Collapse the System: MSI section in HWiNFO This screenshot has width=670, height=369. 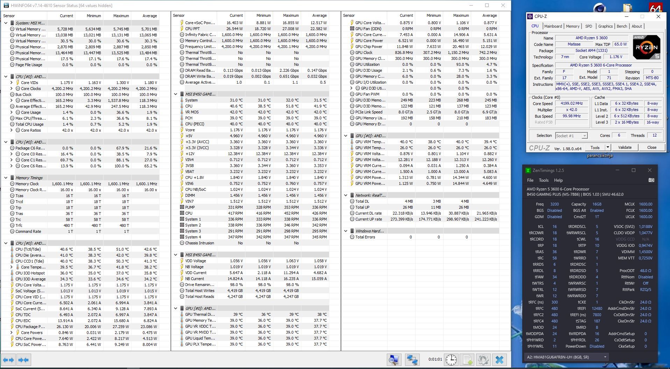[6, 23]
